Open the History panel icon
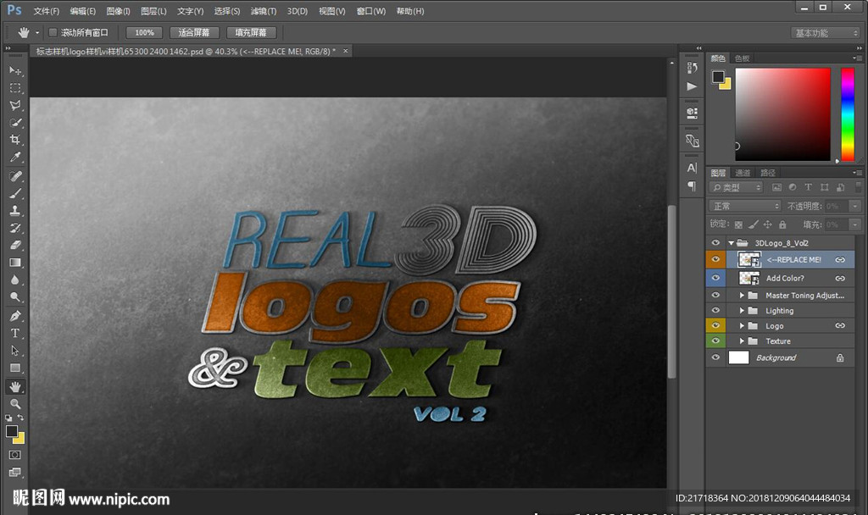The height and width of the screenshot is (515, 868). pos(692,68)
